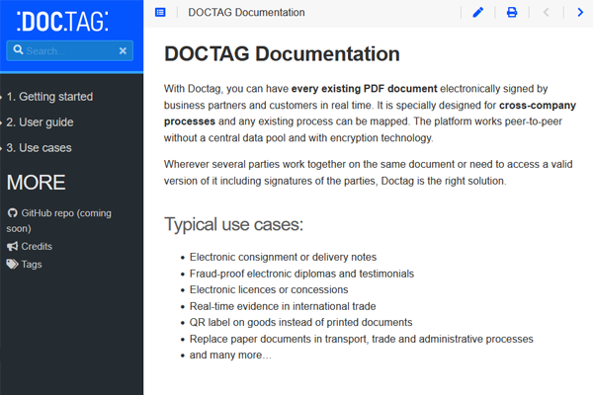593x395 pixels.
Task: Click 'QR label on goods' list item
Action: [x=300, y=323]
